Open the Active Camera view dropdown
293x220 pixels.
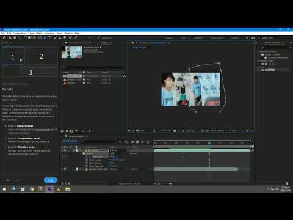click(x=219, y=131)
